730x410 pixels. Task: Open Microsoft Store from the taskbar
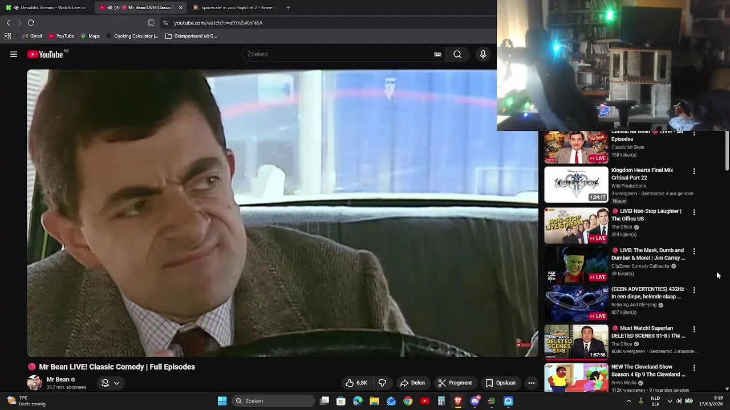pos(341,401)
